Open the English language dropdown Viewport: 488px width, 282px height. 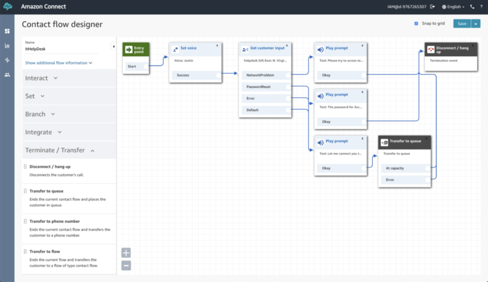pyautogui.click(x=453, y=7)
